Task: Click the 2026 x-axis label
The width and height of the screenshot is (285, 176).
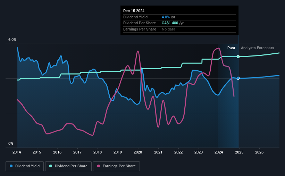Action: pos(259,152)
